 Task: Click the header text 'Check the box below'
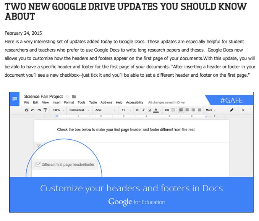click(126, 129)
